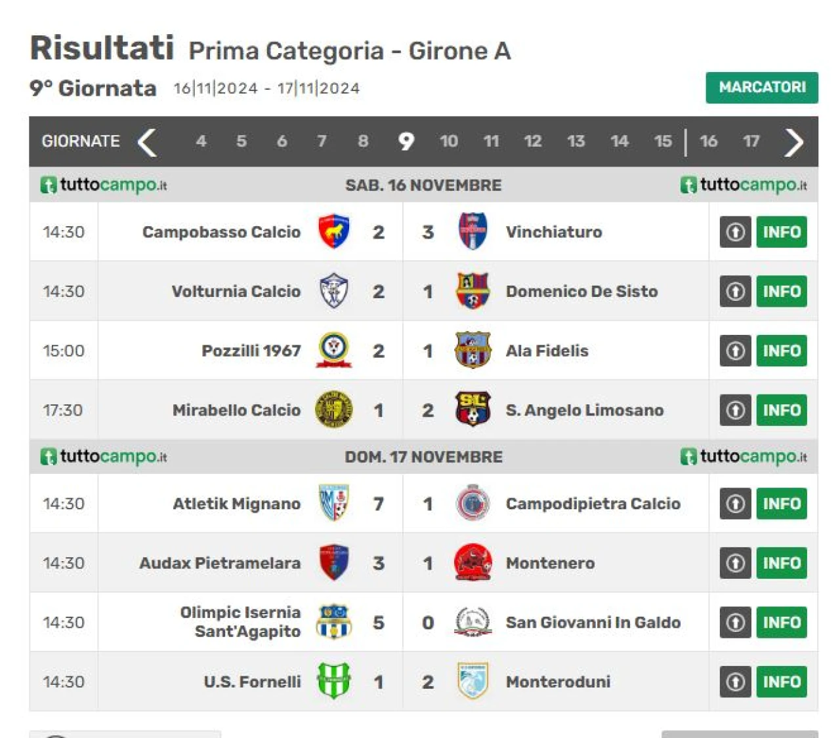The width and height of the screenshot is (840, 738).
Task: Go to previous giornate with the left chevron
Action: pos(147,142)
